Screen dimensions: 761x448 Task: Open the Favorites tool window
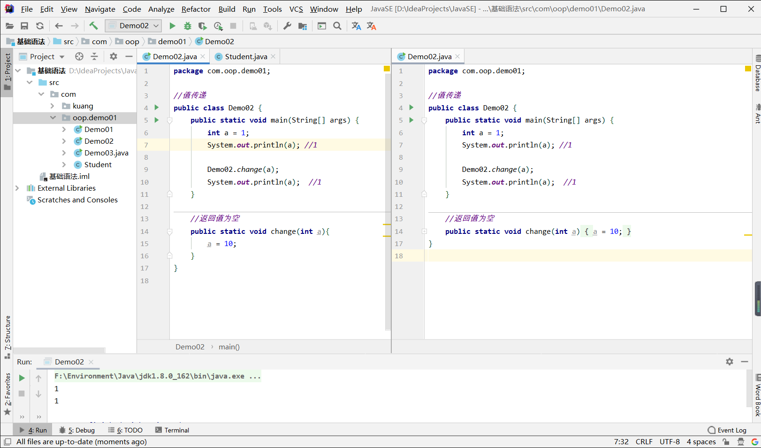click(7, 394)
